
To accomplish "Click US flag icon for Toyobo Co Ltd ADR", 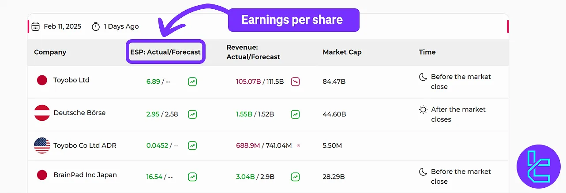I will pyautogui.click(x=42, y=145).
